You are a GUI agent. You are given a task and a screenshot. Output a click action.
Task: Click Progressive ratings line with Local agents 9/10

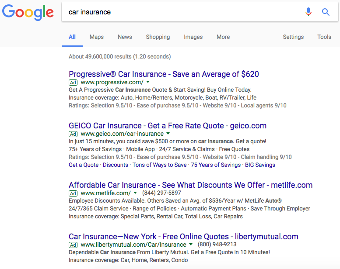(x=178, y=105)
